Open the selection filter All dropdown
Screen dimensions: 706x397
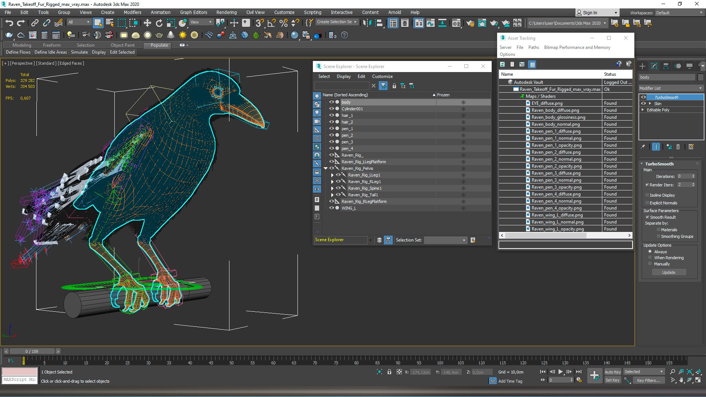79,22
